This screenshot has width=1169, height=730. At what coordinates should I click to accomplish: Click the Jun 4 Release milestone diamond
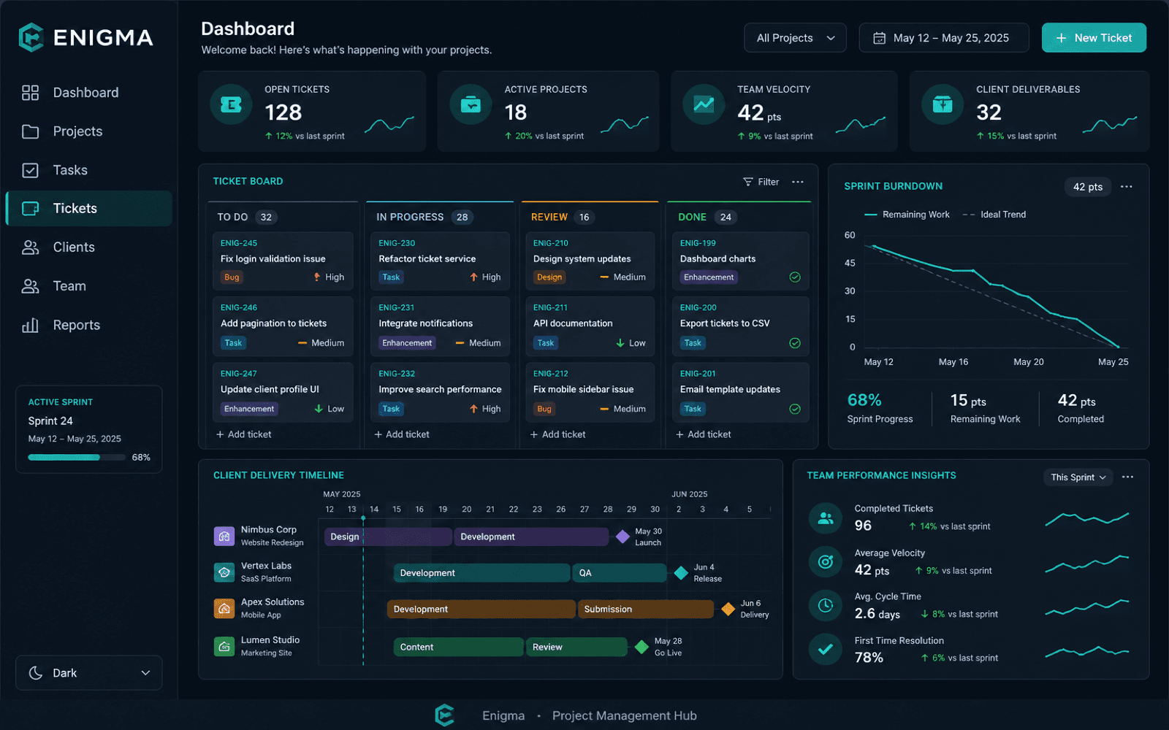[x=681, y=573]
